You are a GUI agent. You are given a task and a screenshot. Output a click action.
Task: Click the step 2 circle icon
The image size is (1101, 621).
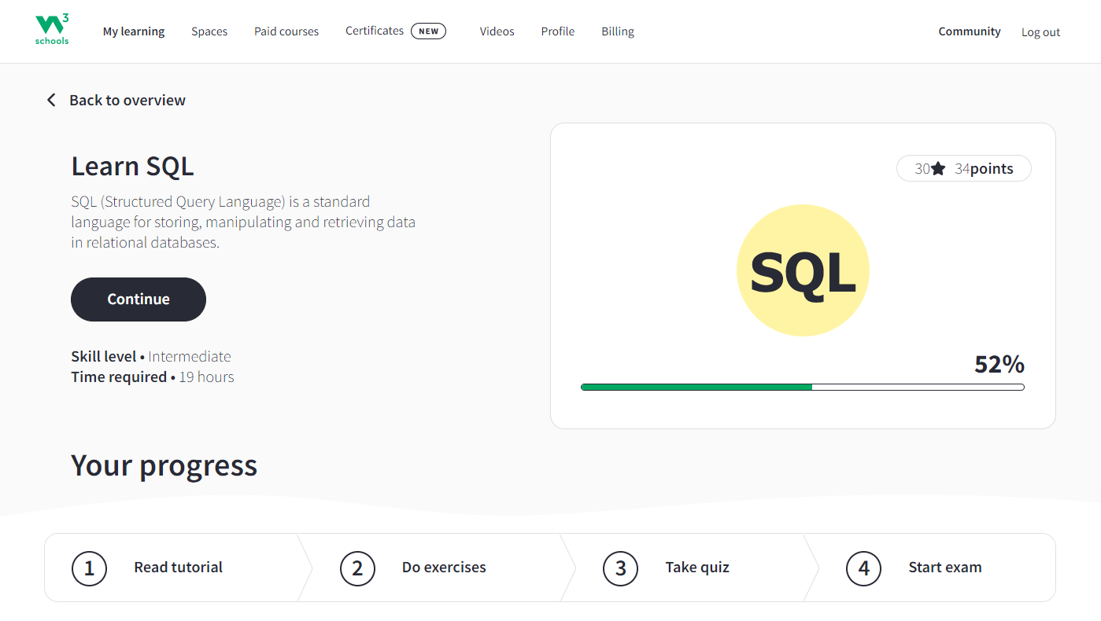[x=357, y=568]
